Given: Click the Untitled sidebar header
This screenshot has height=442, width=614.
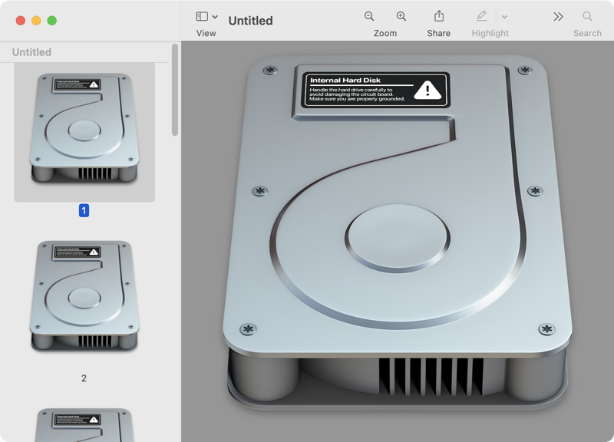Looking at the screenshot, I should [32, 52].
